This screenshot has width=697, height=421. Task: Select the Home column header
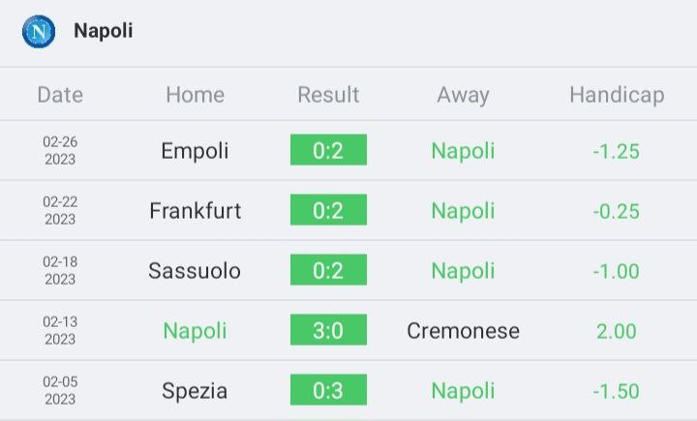pyautogui.click(x=196, y=95)
